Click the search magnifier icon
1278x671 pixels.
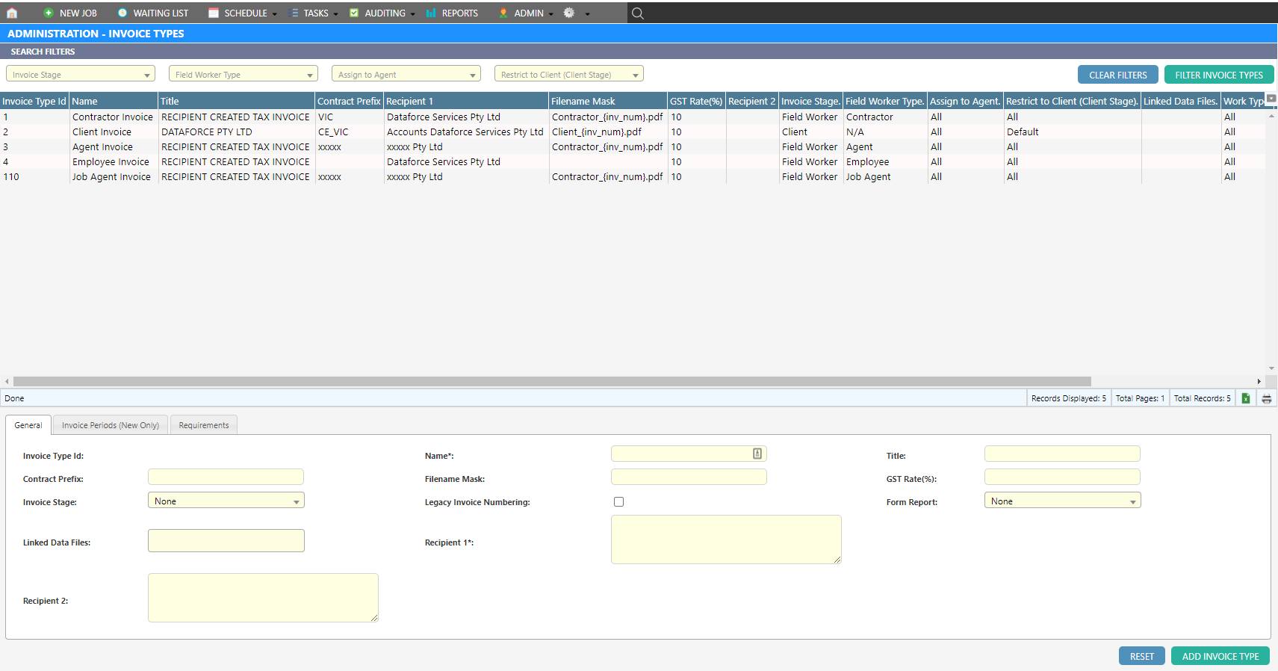tap(637, 13)
